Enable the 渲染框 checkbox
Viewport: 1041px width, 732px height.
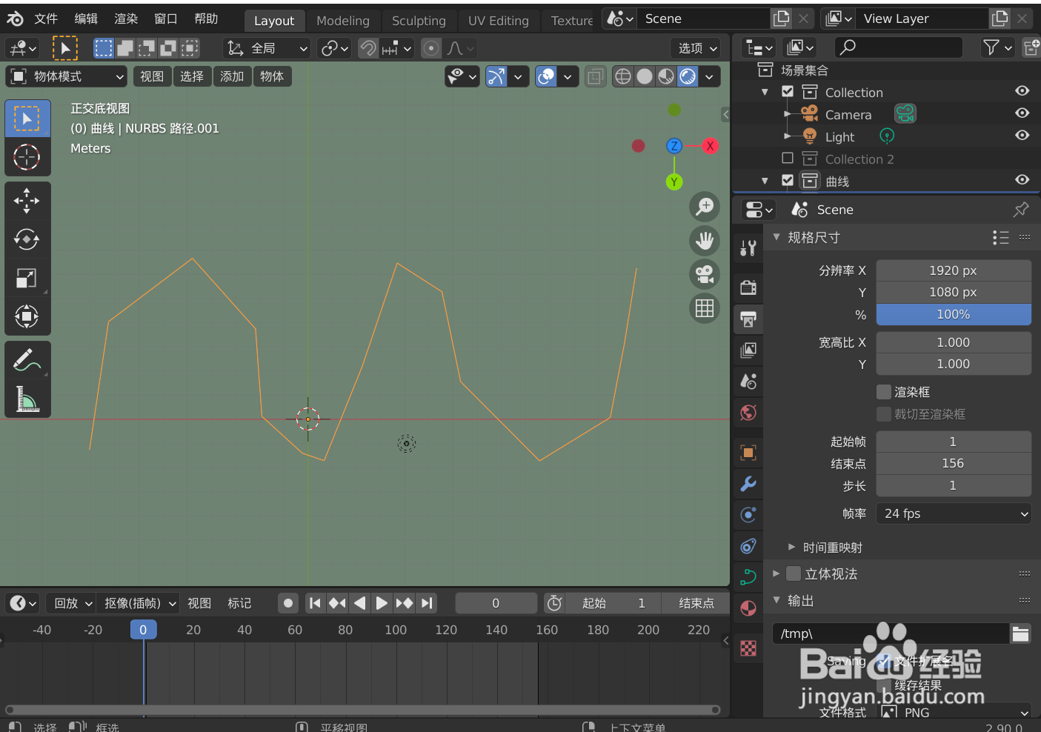[884, 391]
